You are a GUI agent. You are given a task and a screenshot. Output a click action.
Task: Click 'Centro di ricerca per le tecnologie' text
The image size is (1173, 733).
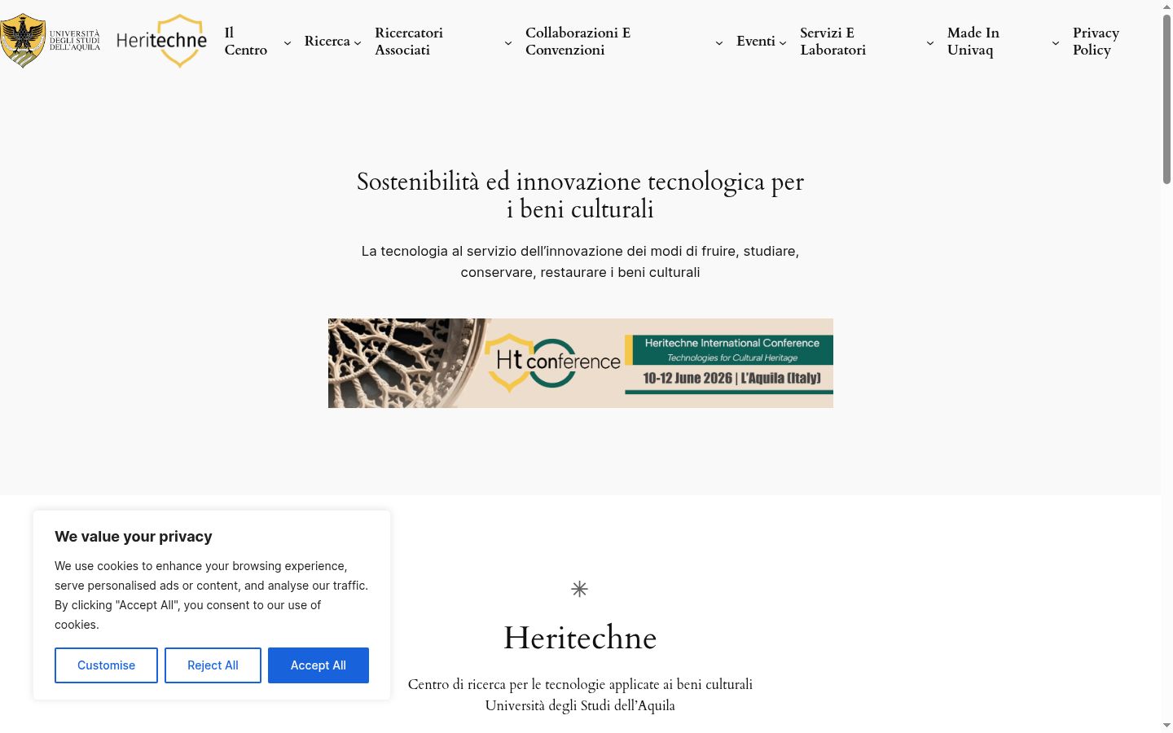pyautogui.click(x=580, y=684)
